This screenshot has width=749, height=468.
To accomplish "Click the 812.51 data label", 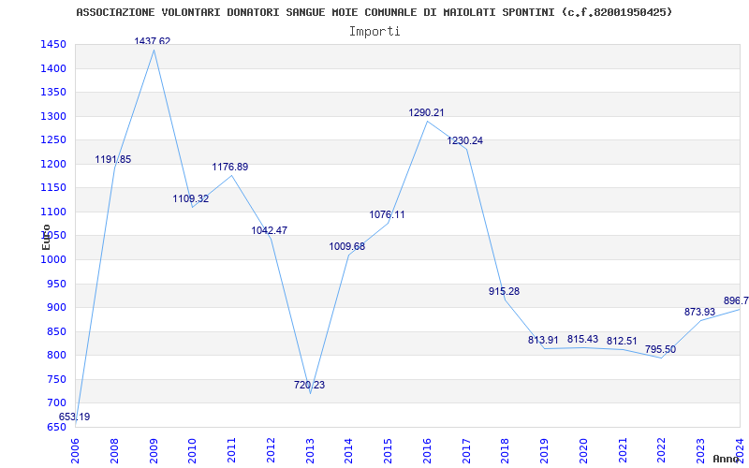I will click(x=622, y=341).
